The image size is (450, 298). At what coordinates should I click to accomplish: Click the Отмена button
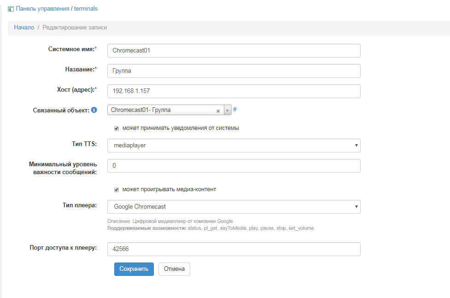[x=174, y=269]
